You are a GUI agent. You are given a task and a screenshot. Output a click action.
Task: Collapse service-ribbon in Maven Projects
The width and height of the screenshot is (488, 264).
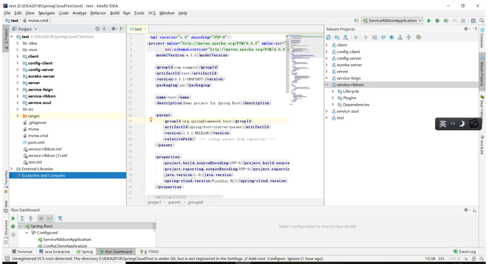click(x=327, y=85)
